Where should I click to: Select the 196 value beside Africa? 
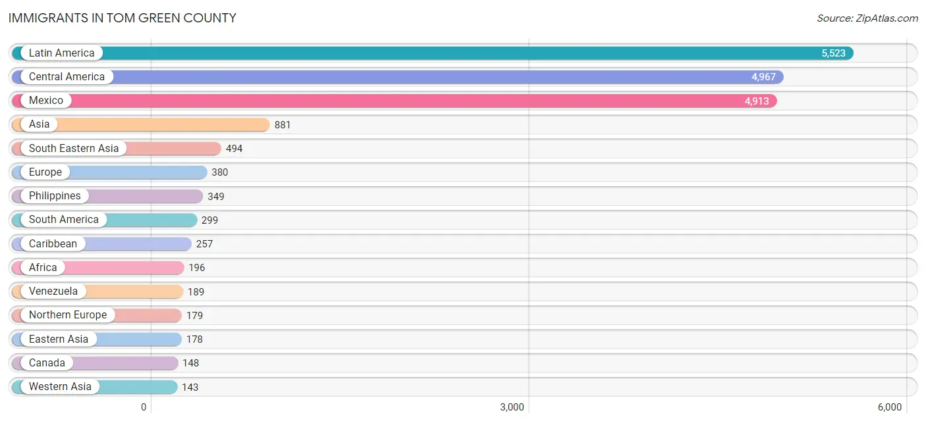tap(196, 268)
